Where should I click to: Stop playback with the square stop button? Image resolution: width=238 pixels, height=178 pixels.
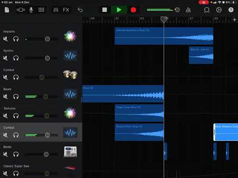105,10
